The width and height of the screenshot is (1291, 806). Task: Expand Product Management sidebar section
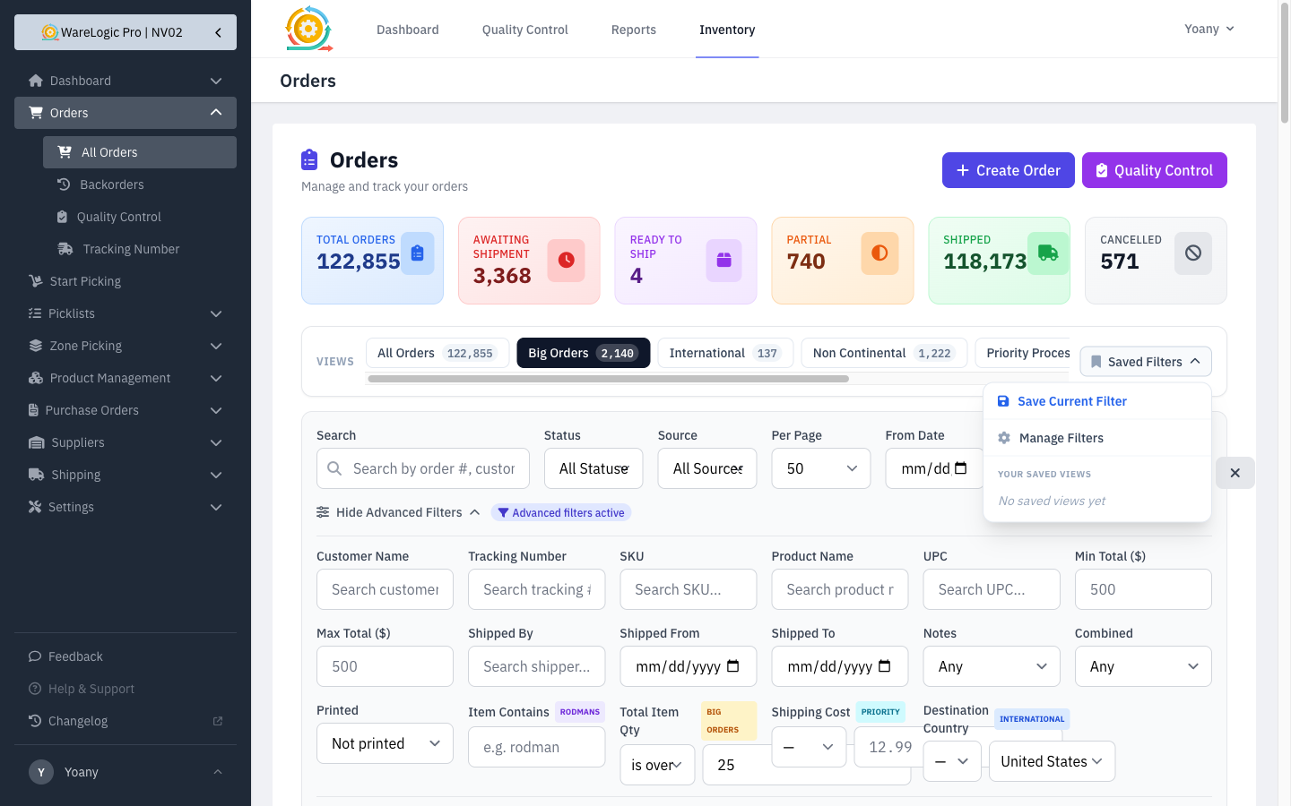tap(126, 378)
